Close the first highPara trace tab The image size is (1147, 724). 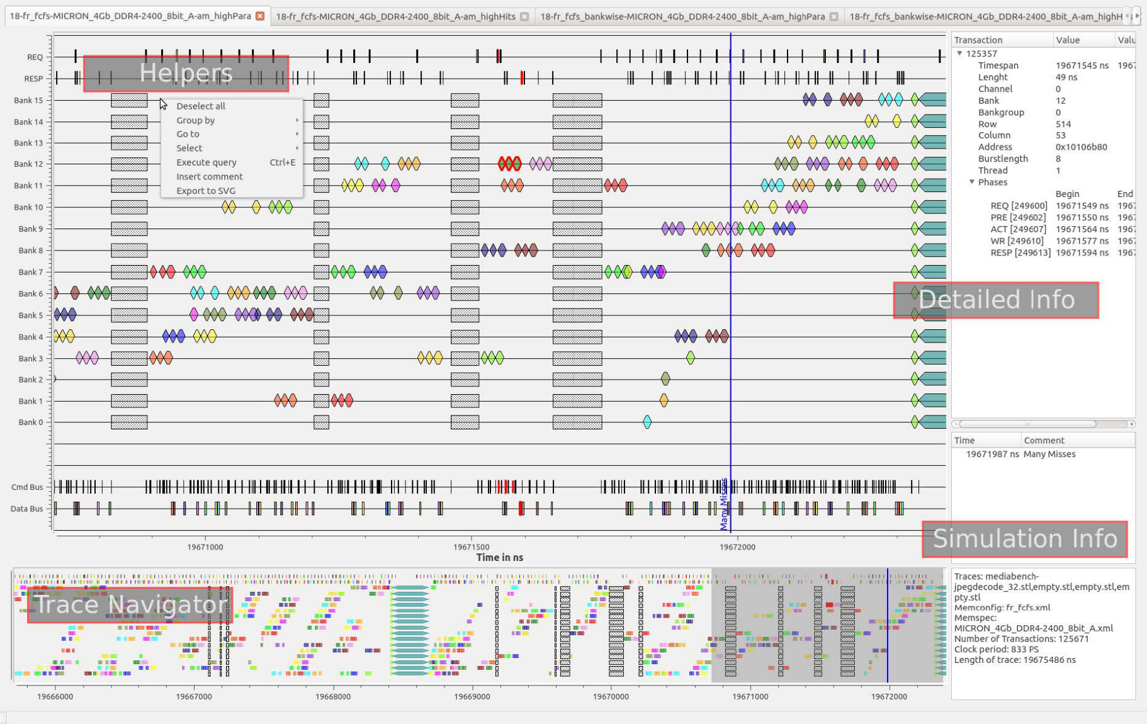click(x=260, y=16)
